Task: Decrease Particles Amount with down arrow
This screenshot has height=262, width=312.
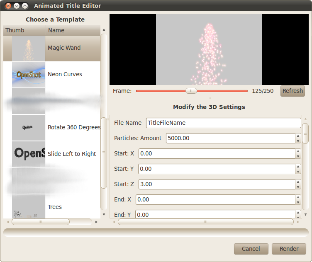Action: (298, 141)
